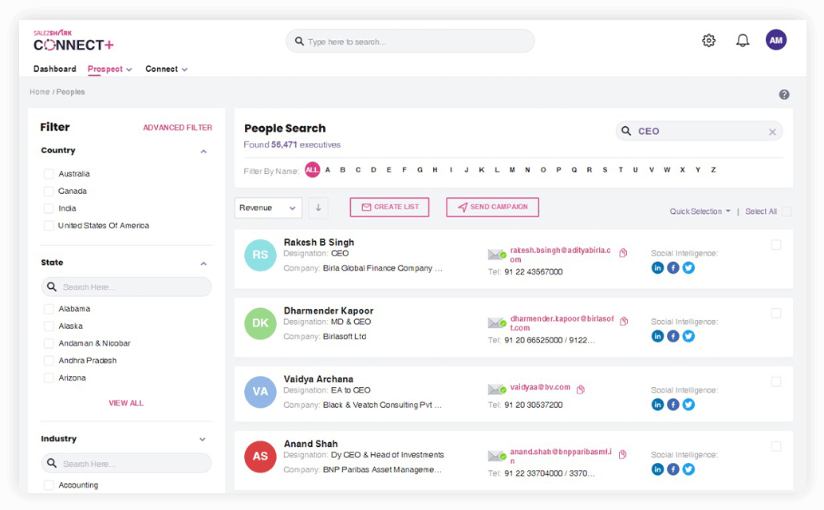Go to Home breadcrumb link
This screenshot has height=510, width=824.
(x=39, y=92)
